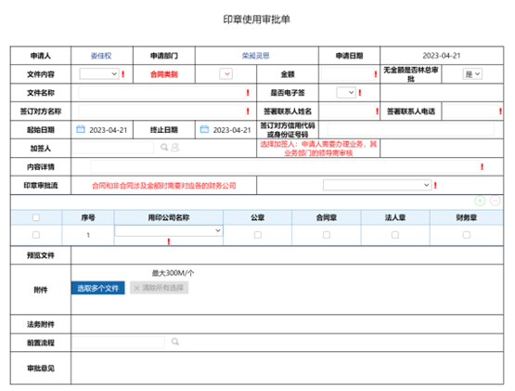Click the 财务章 column header

[x=467, y=217]
